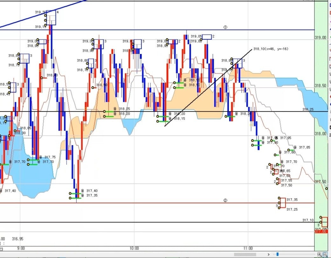Click the circled 1 line marker
This screenshot has height=258, width=331.
click(225, 27)
